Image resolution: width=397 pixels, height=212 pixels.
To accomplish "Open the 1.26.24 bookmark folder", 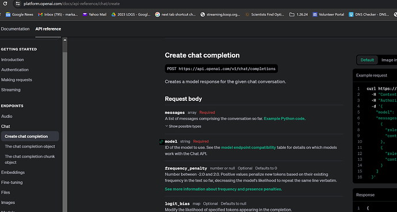I will click(x=299, y=14).
